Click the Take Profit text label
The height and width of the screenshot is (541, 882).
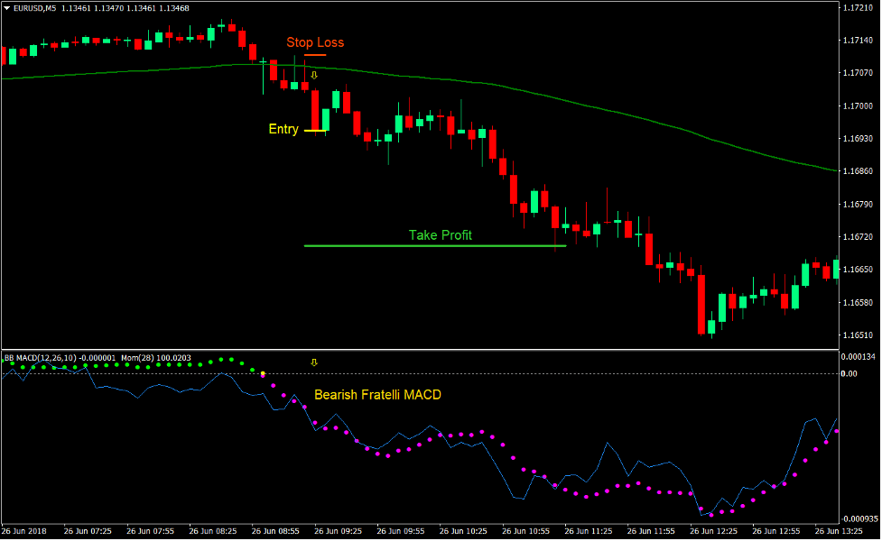(440, 235)
